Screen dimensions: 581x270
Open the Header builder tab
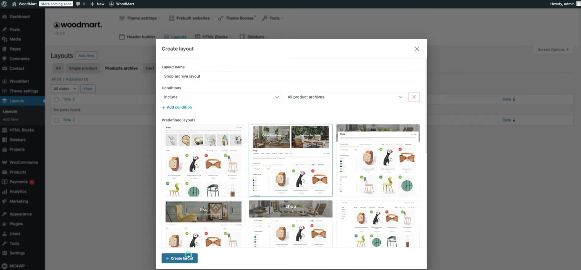[x=137, y=37]
